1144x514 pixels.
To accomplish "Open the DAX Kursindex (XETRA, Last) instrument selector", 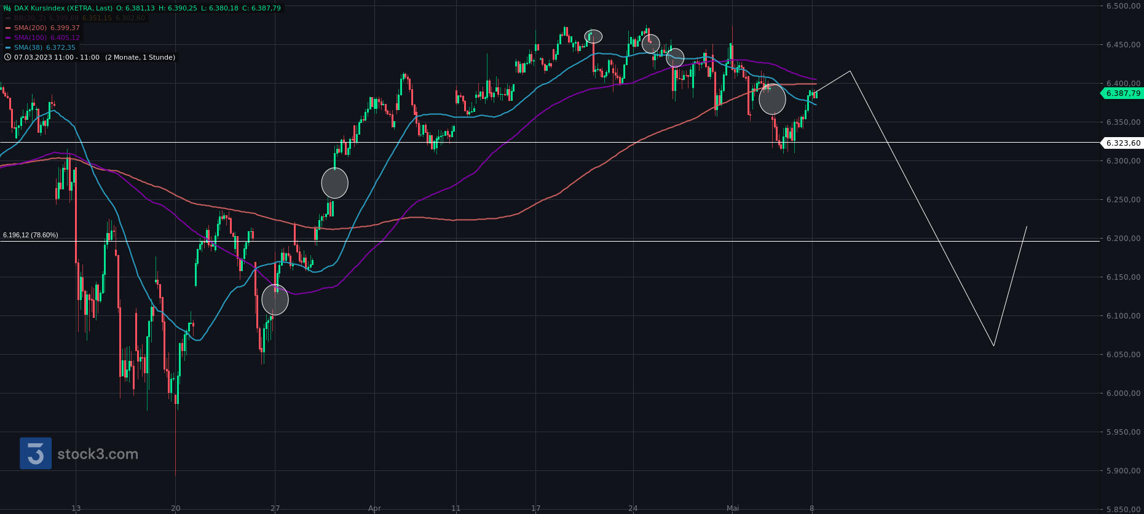I will click(x=63, y=8).
